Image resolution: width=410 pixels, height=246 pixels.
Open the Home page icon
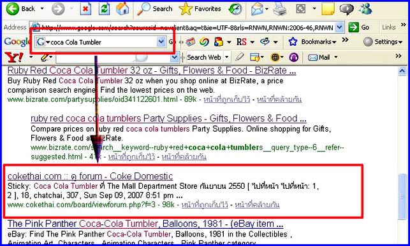pyautogui.click(x=122, y=9)
